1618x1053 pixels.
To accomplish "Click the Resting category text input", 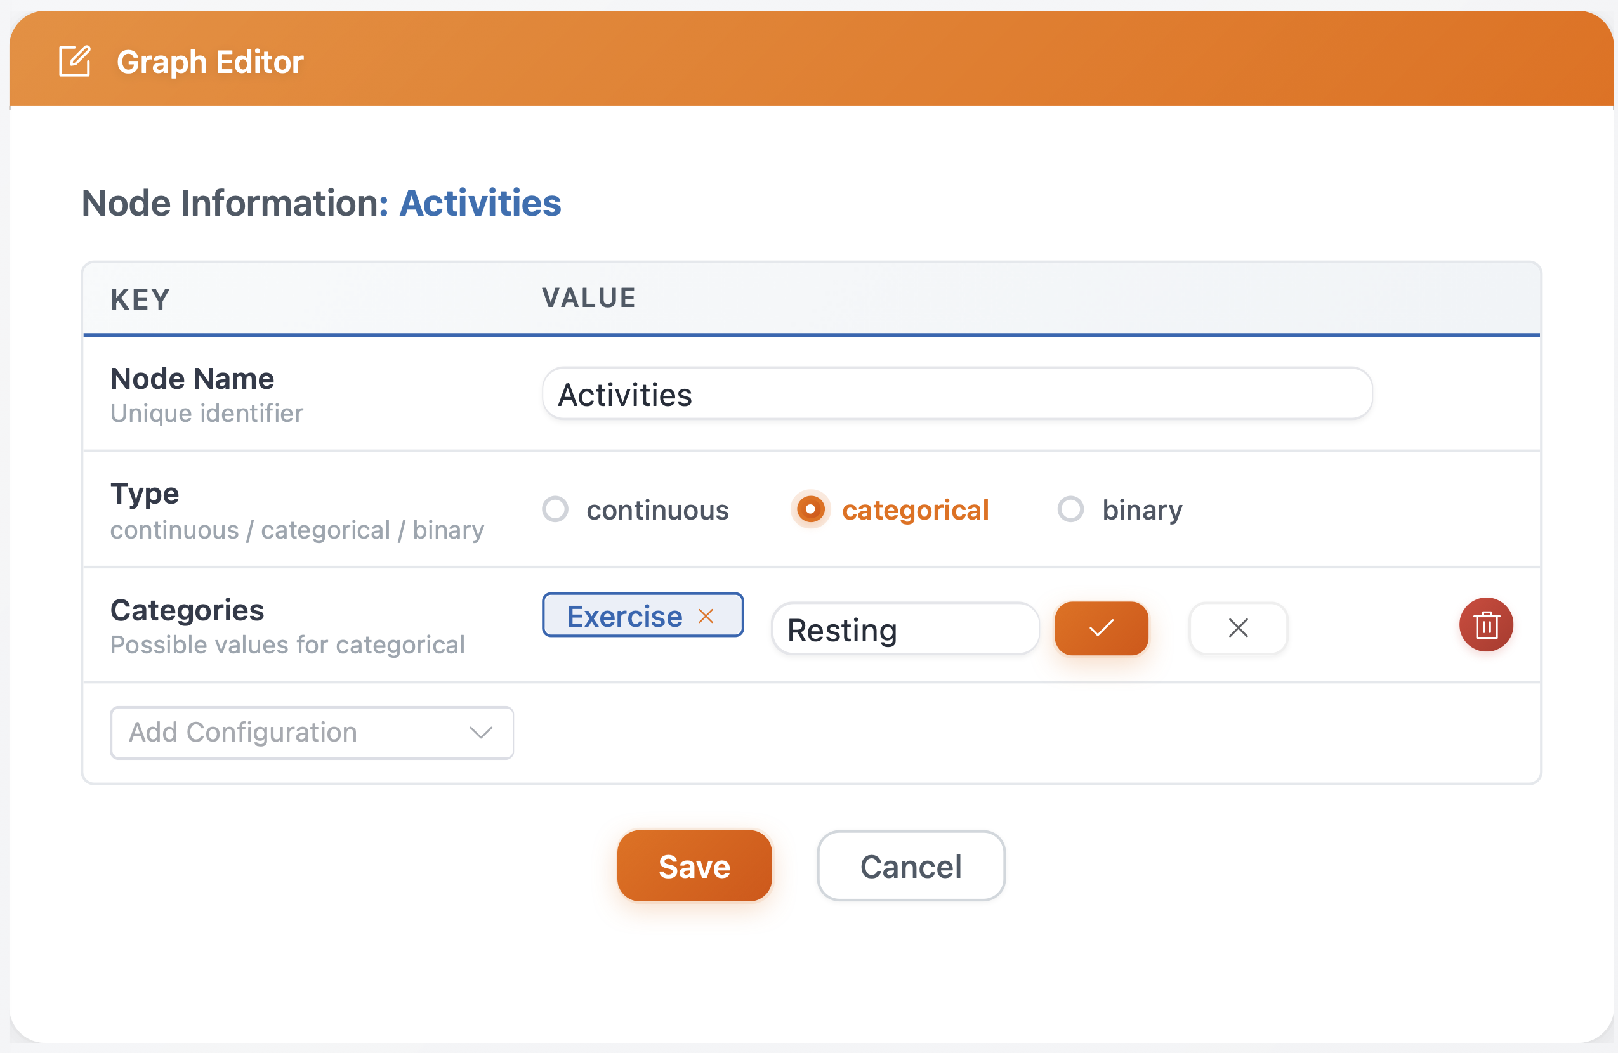I will click(904, 629).
